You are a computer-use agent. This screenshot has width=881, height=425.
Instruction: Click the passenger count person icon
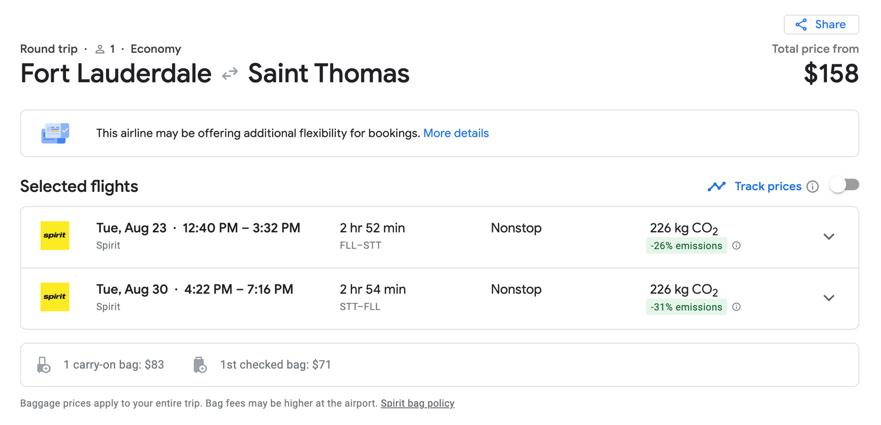(100, 49)
